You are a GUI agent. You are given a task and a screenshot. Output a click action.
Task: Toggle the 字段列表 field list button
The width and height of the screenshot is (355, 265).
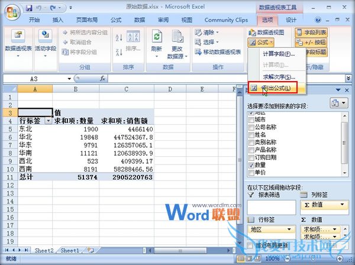[x=311, y=33]
